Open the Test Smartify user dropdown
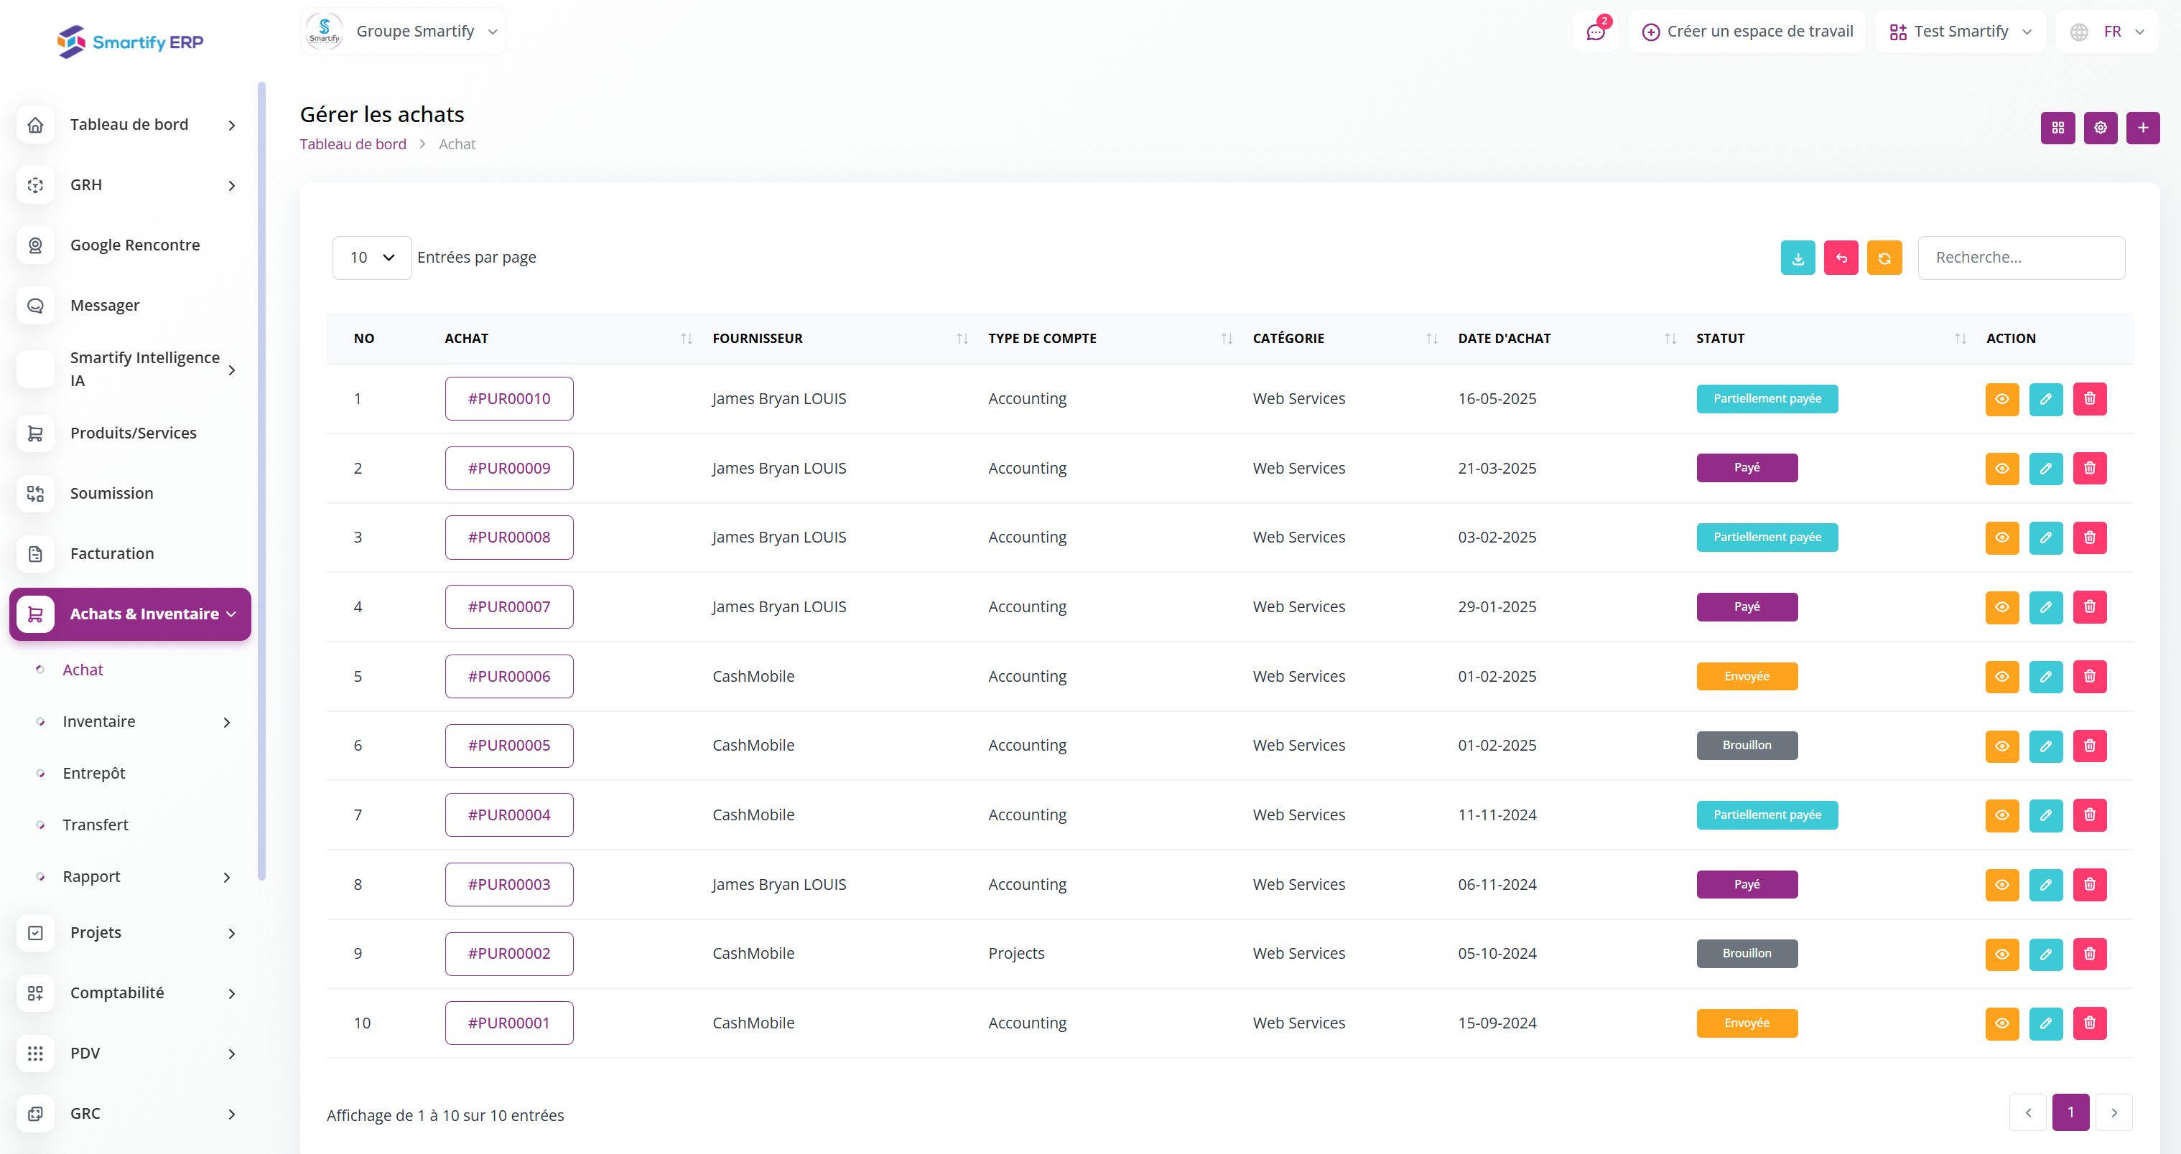The height and width of the screenshot is (1154, 2181). [x=1960, y=32]
